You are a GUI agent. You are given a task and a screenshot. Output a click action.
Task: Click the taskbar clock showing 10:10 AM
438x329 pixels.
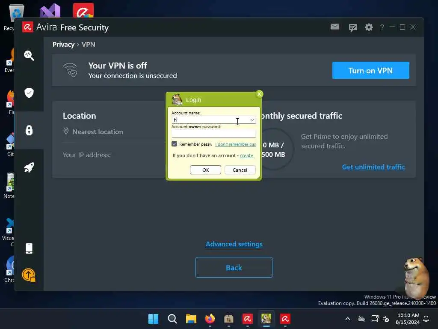coord(408,319)
